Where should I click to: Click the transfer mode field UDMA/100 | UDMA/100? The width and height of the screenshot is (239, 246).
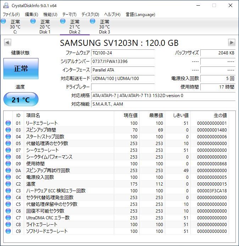[x=123, y=78]
